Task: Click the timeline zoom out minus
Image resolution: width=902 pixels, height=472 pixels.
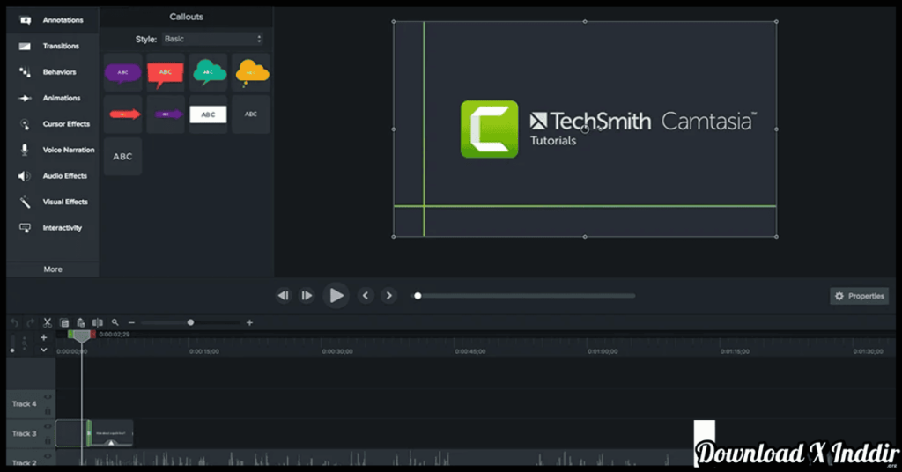Action: click(x=131, y=322)
